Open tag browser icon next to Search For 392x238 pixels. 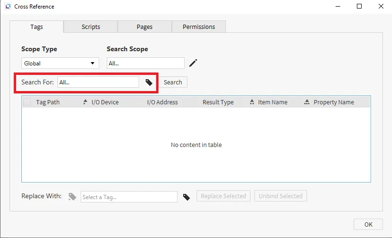click(149, 82)
